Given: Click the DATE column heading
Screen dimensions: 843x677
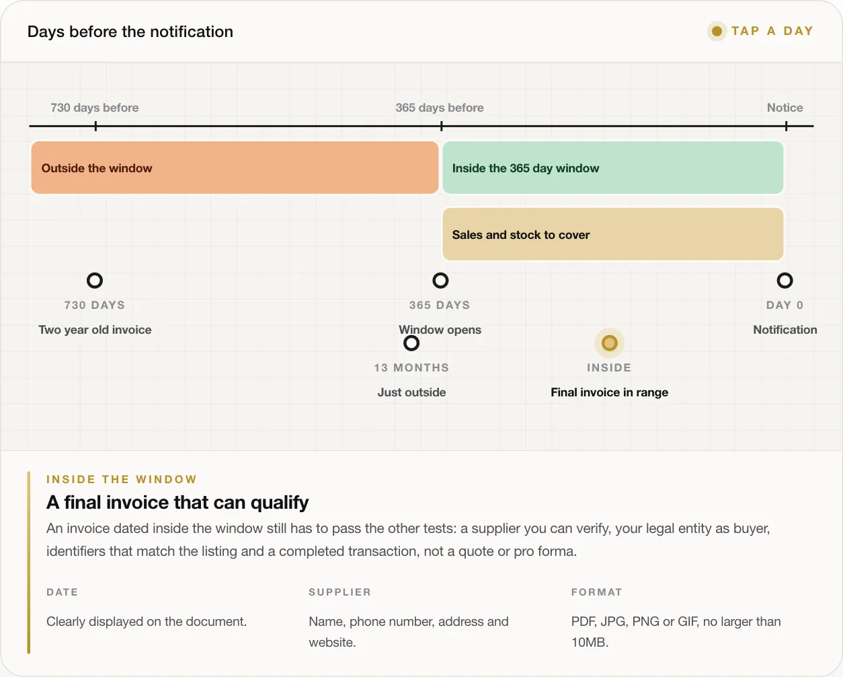Looking at the screenshot, I should click(x=63, y=592).
